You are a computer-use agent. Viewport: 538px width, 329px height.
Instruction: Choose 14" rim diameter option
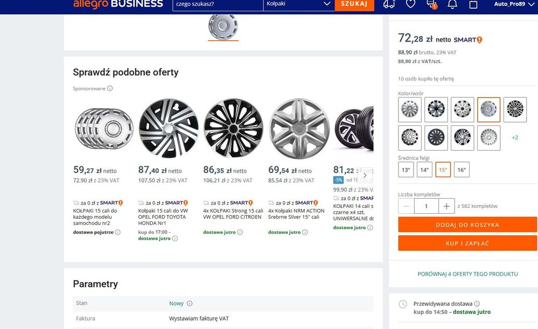point(424,170)
